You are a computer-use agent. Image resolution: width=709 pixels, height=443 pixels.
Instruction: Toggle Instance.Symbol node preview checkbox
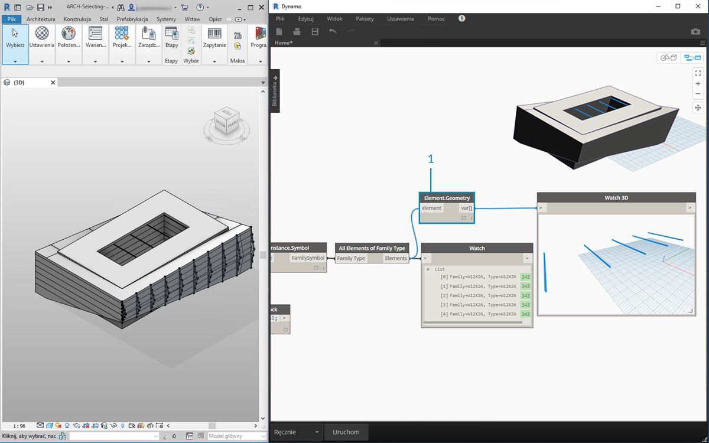[x=316, y=268]
